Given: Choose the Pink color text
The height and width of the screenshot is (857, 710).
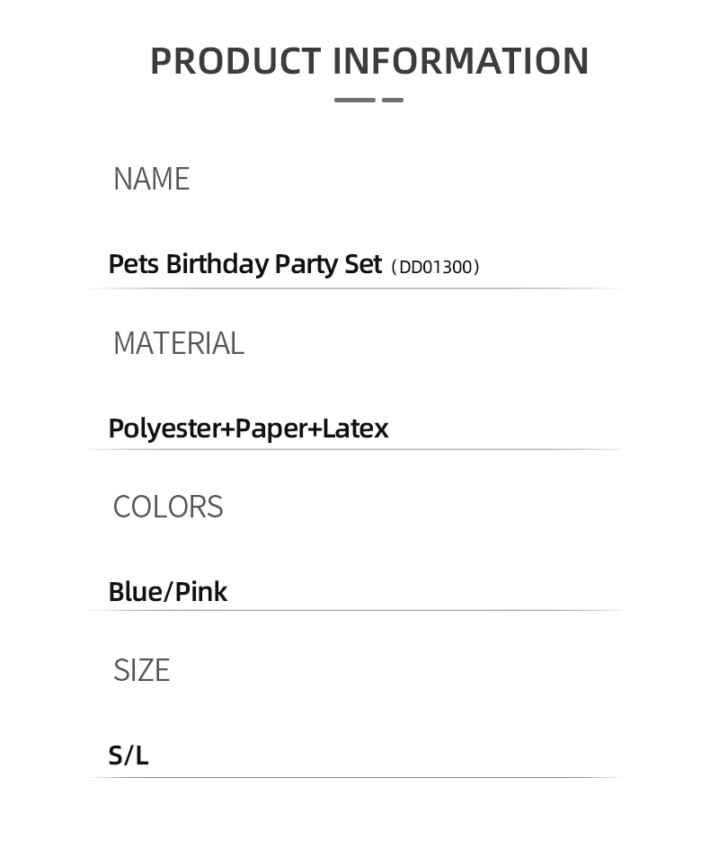Looking at the screenshot, I should (x=201, y=592).
